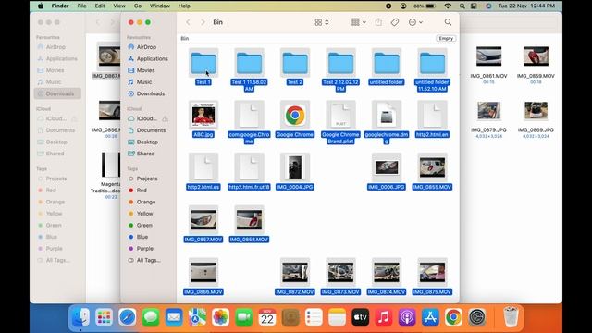Select the IMG_0855.MOV thumbnail
Viewport: 592px width, 333px height.
tap(432, 167)
